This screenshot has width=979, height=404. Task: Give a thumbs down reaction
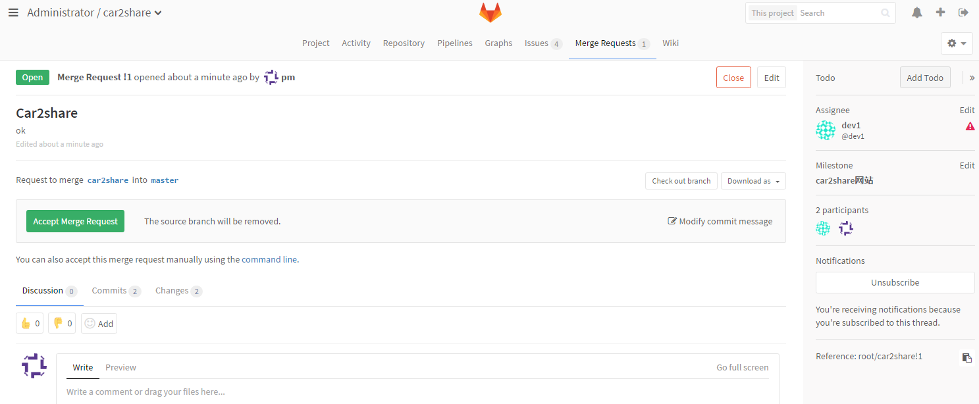tap(62, 323)
